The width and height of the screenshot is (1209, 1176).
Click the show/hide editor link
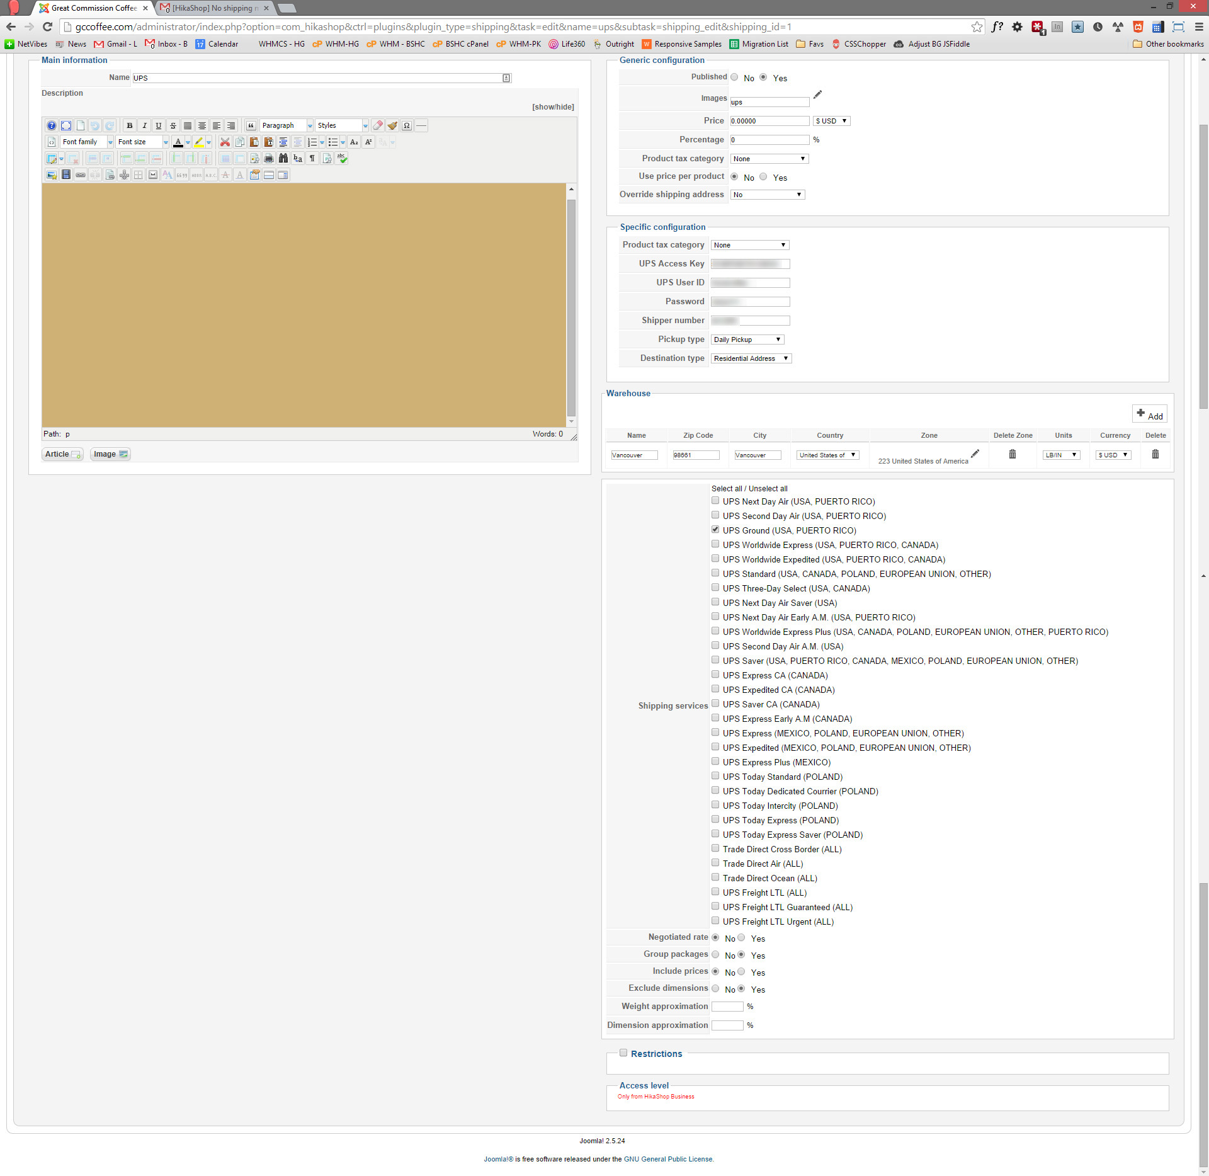point(553,107)
